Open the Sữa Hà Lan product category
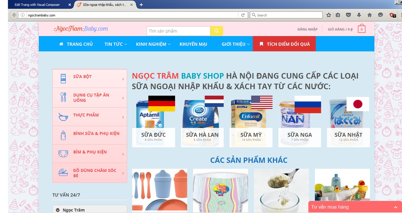402x213 pixels. point(202,121)
